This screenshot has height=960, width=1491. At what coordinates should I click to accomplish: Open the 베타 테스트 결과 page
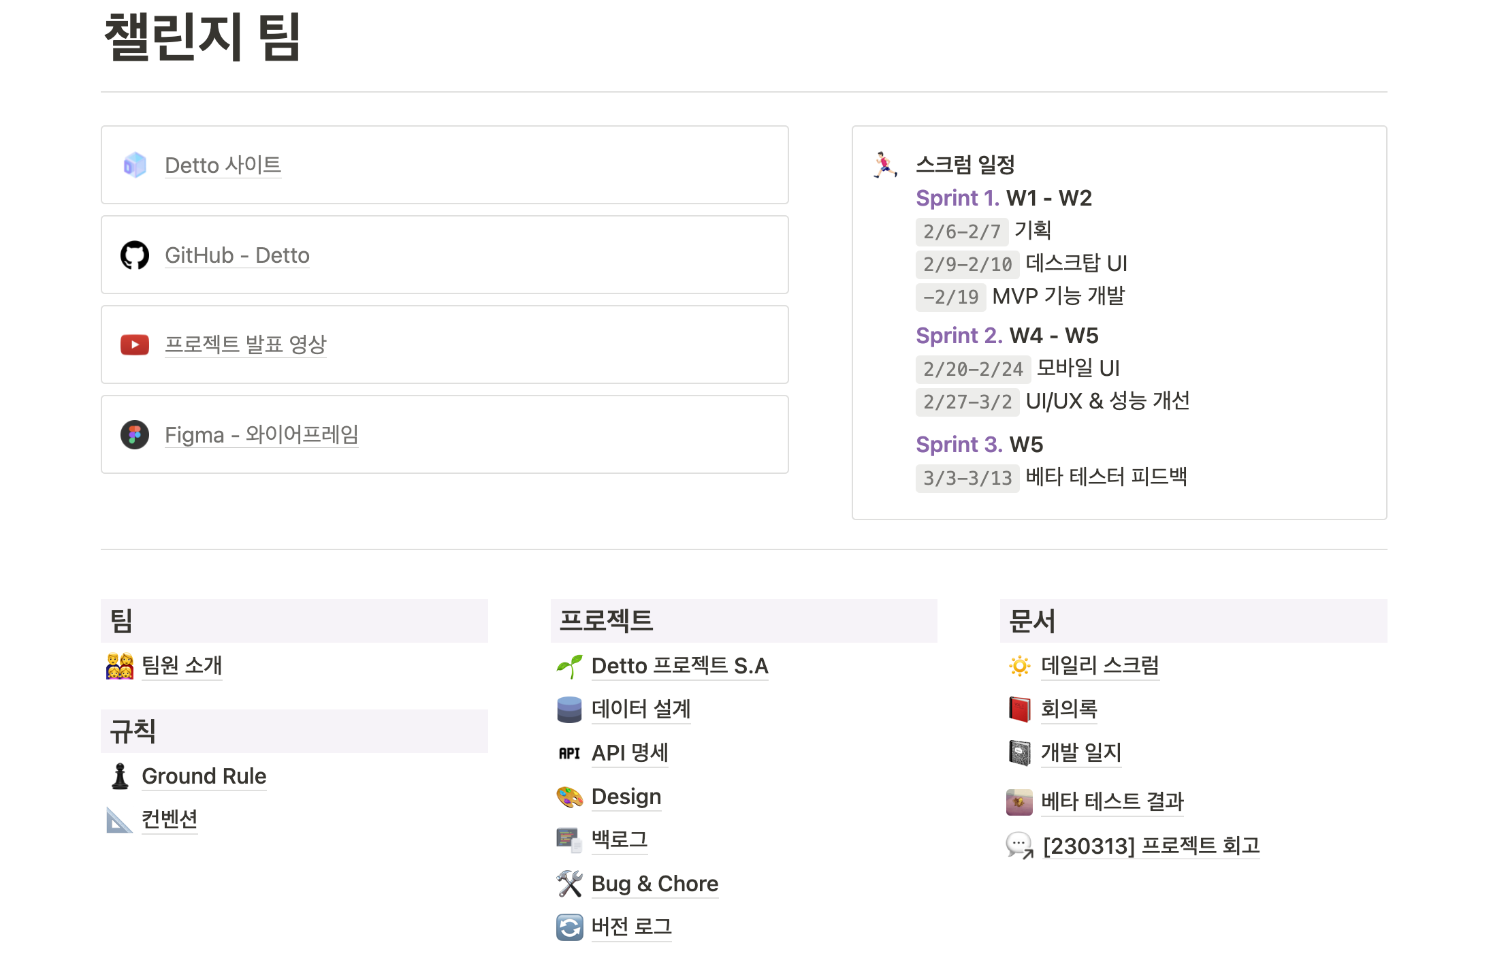point(1112,801)
